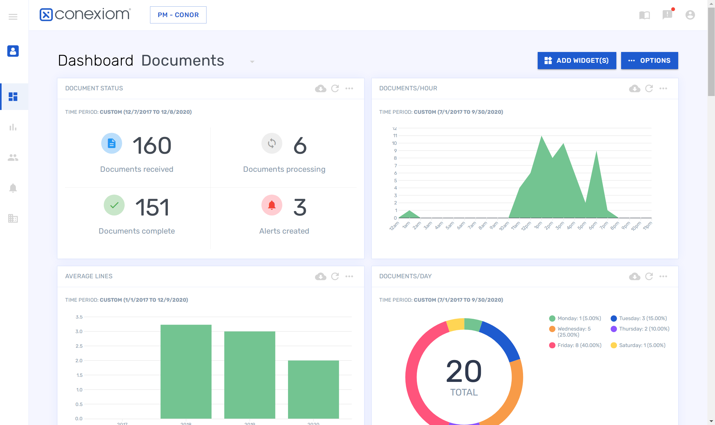This screenshot has height=425, width=715.
Task: Open Average Lines widget more options
Action: click(349, 276)
